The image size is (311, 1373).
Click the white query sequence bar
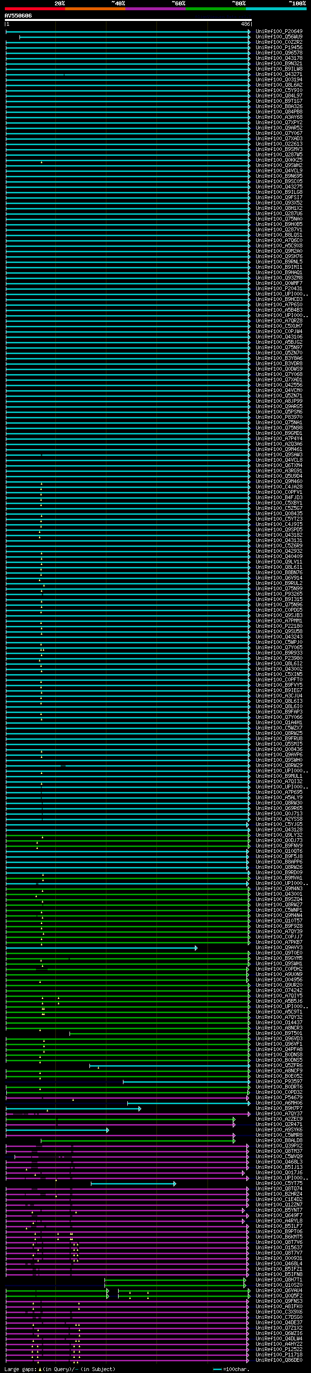coord(128,19)
